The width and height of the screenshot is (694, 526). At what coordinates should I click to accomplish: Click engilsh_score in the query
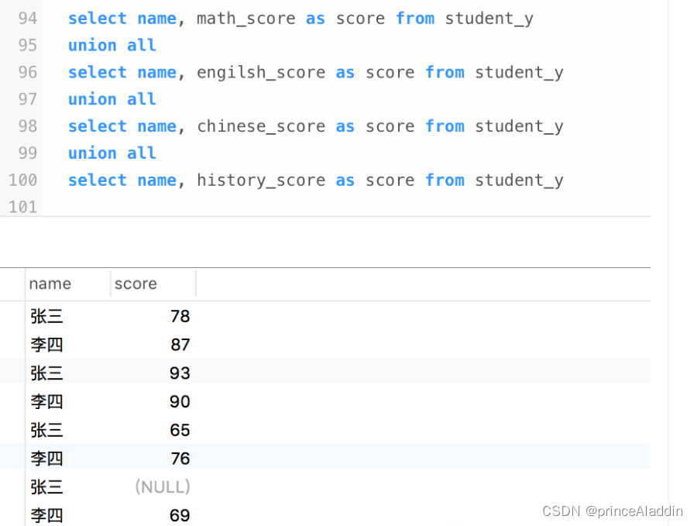pyautogui.click(x=261, y=73)
